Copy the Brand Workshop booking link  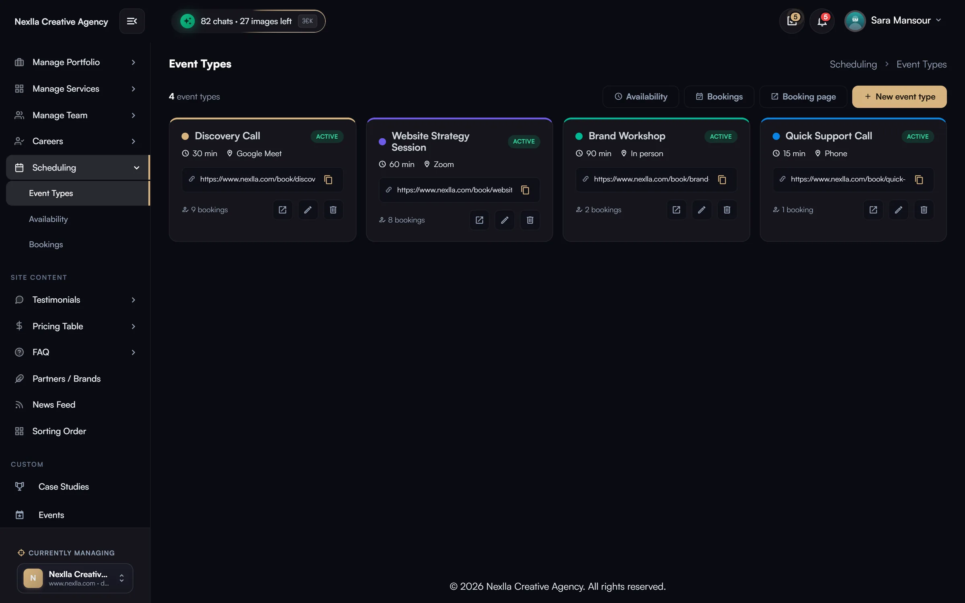[722, 179]
